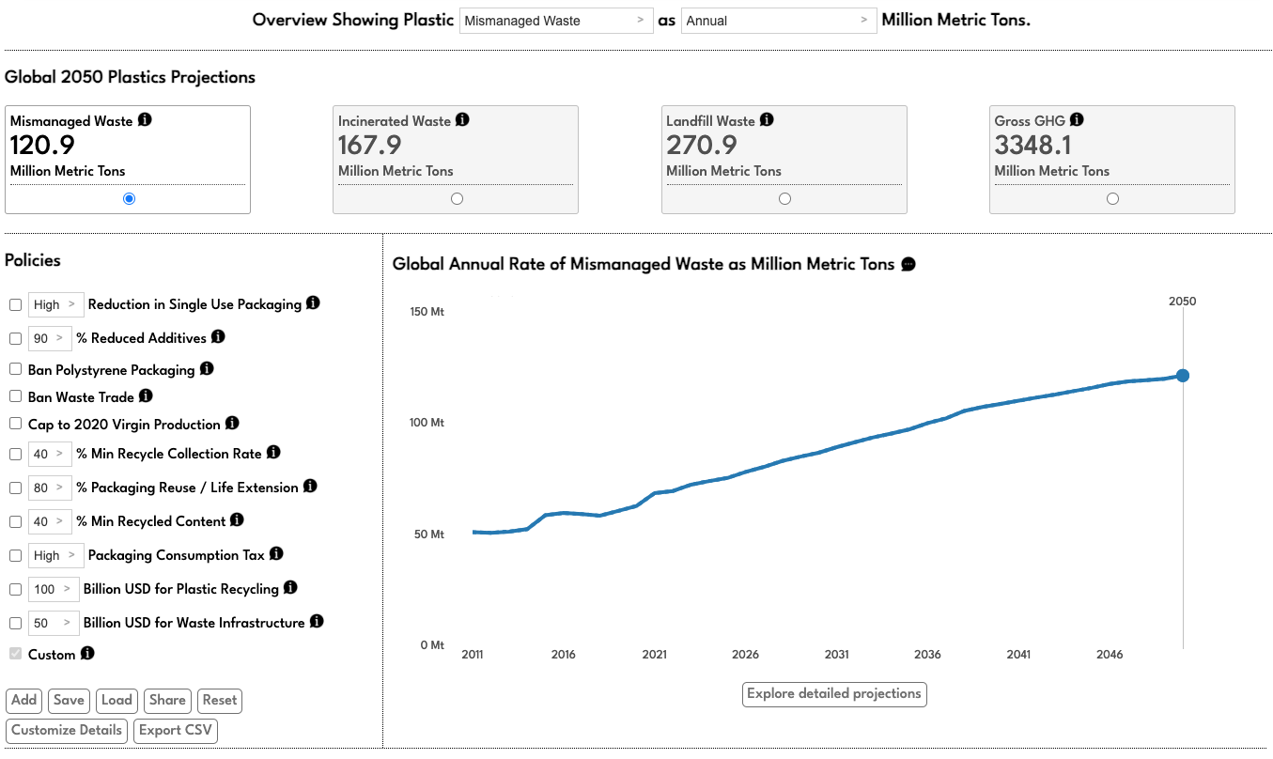The width and height of the screenshot is (1273, 759).
Task: Open info for Reduction in Single Use Packaging
Action: click(313, 303)
